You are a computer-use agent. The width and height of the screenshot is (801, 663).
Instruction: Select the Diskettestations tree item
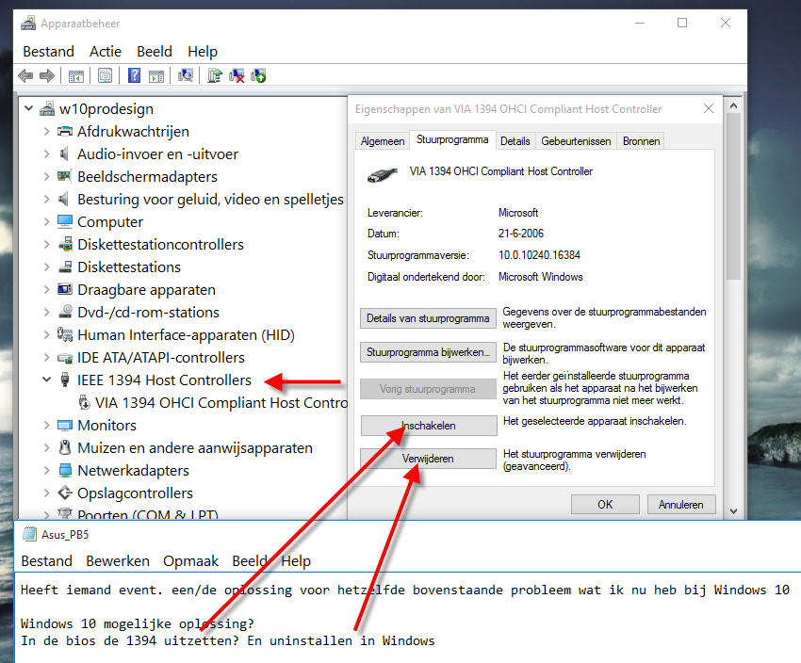coord(129,267)
